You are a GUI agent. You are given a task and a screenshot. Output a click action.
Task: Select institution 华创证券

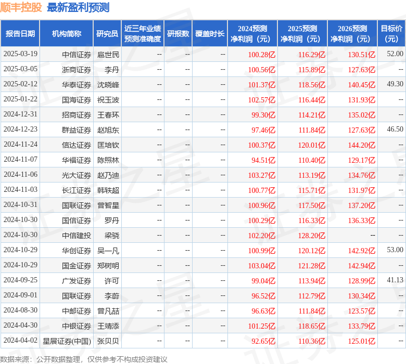click(x=77, y=251)
